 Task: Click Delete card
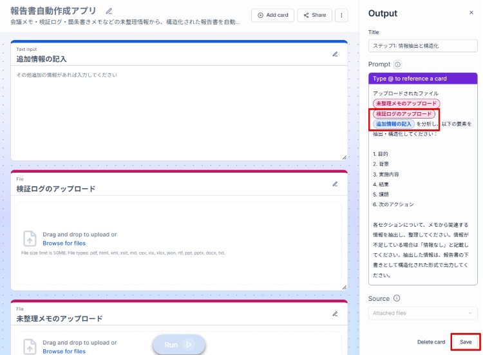[431, 341]
